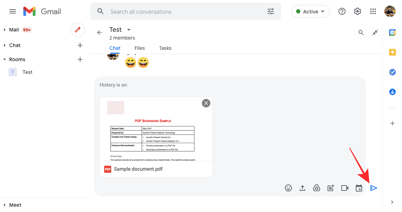Select the Test room in sidebar
This screenshot has height=212, width=402.
point(27,72)
